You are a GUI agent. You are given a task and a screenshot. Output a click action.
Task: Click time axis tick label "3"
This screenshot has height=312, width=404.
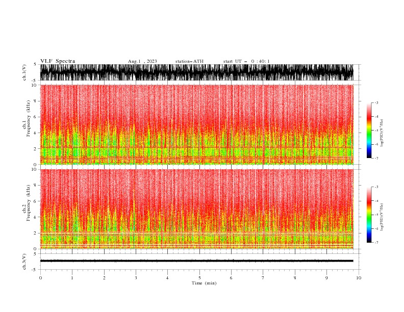coord(136,278)
